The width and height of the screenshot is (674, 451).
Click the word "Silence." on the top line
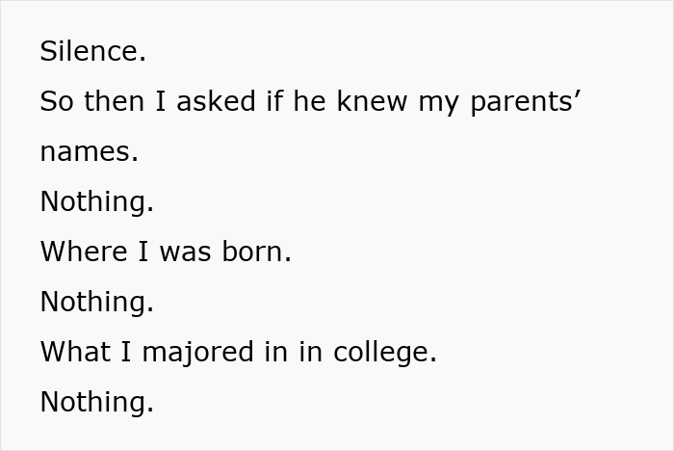pos(92,52)
